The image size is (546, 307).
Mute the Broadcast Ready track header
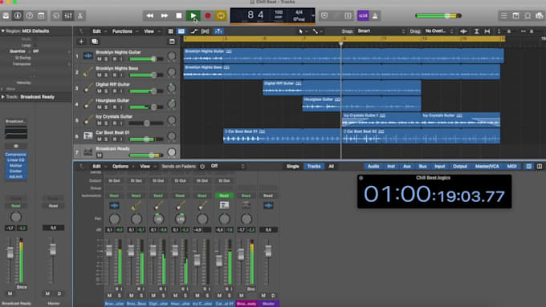[100, 155]
